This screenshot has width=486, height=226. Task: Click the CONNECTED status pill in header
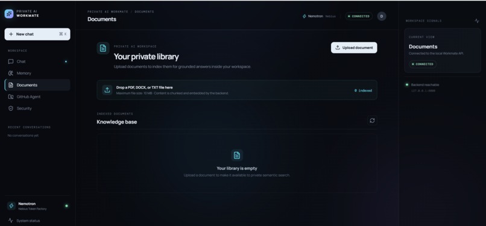point(359,16)
